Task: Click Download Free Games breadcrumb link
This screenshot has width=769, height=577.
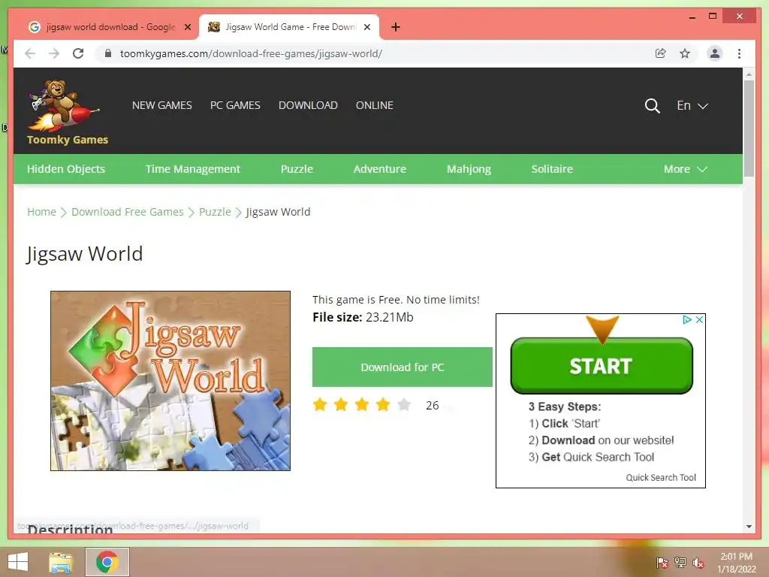Action: click(x=128, y=212)
